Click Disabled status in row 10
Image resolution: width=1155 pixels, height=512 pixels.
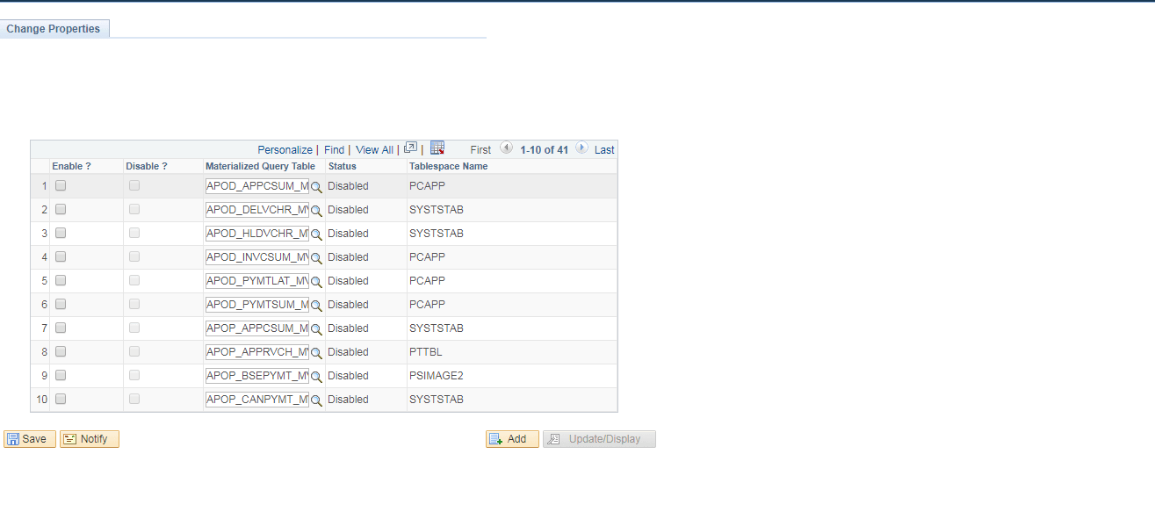348,400
